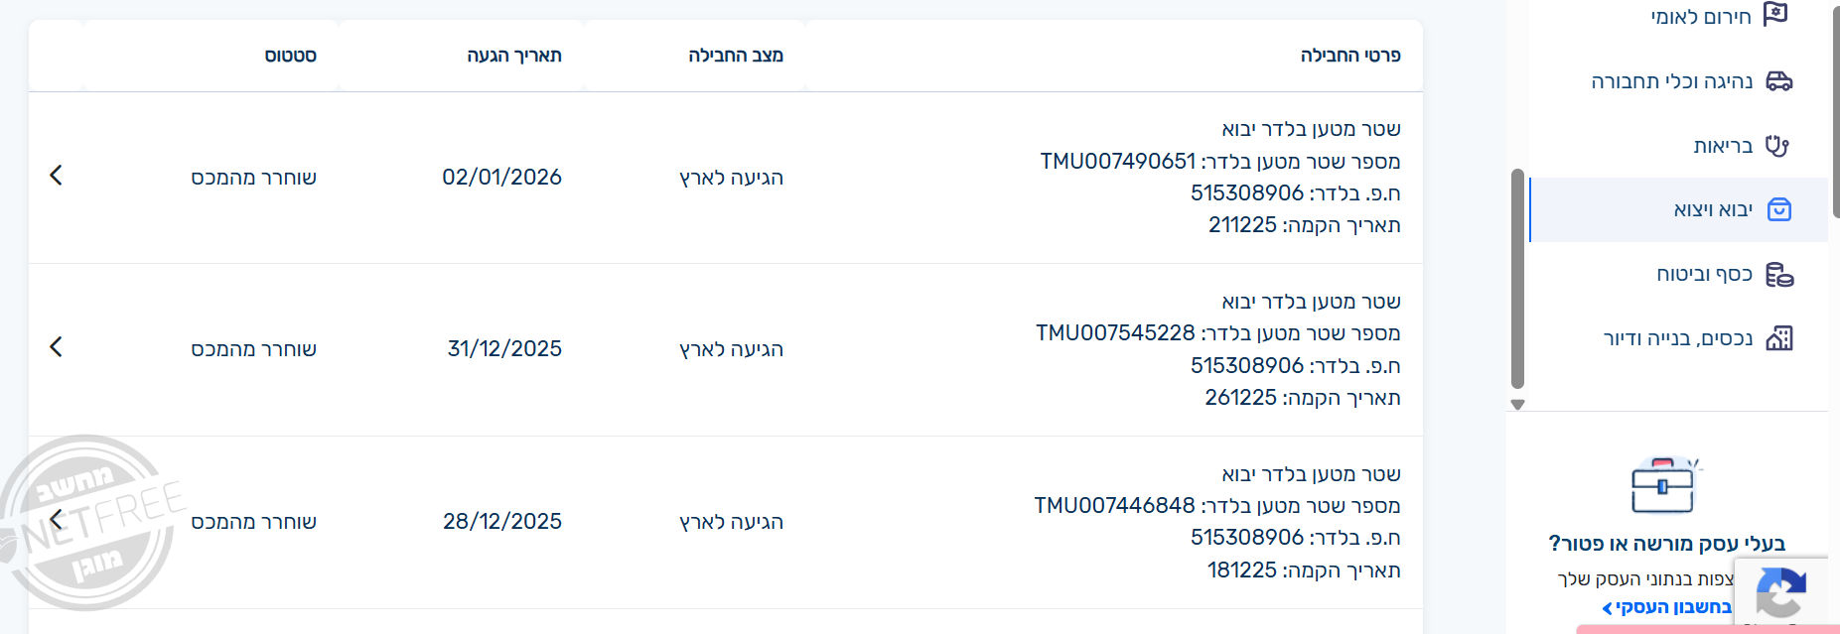Click the sidebar scroll-down arrow
This screenshot has width=1840, height=634.
pos(1517,405)
